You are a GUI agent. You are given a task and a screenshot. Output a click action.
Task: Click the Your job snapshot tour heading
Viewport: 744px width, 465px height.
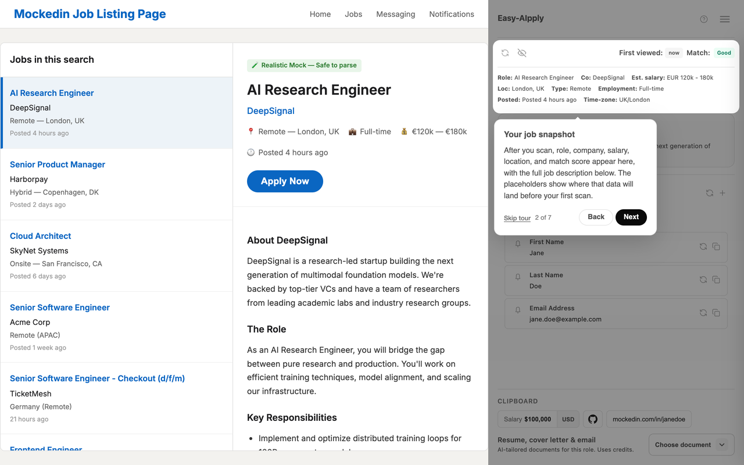tap(539, 134)
